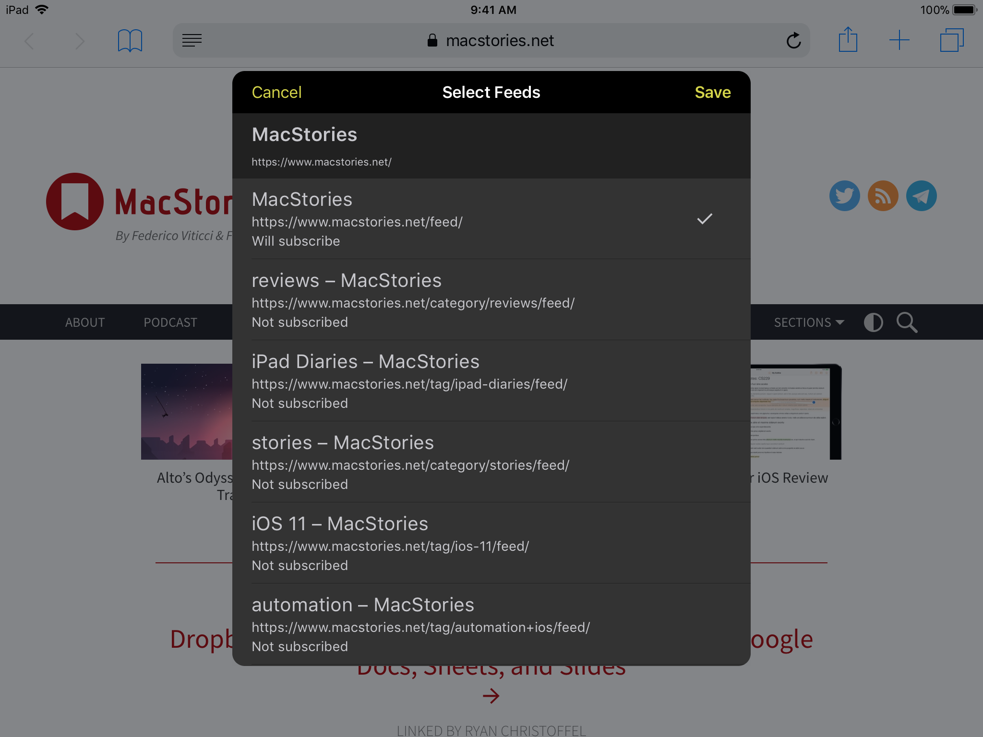This screenshot has width=983, height=737.
Task: Open a new tab with the plus icon
Action: (899, 40)
